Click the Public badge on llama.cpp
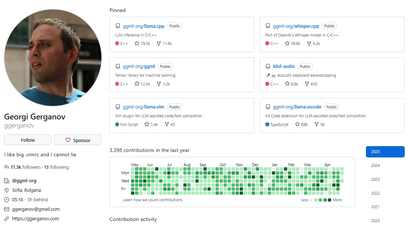Image resolution: width=408 pixels, height=225 pixels. [175, 26]
